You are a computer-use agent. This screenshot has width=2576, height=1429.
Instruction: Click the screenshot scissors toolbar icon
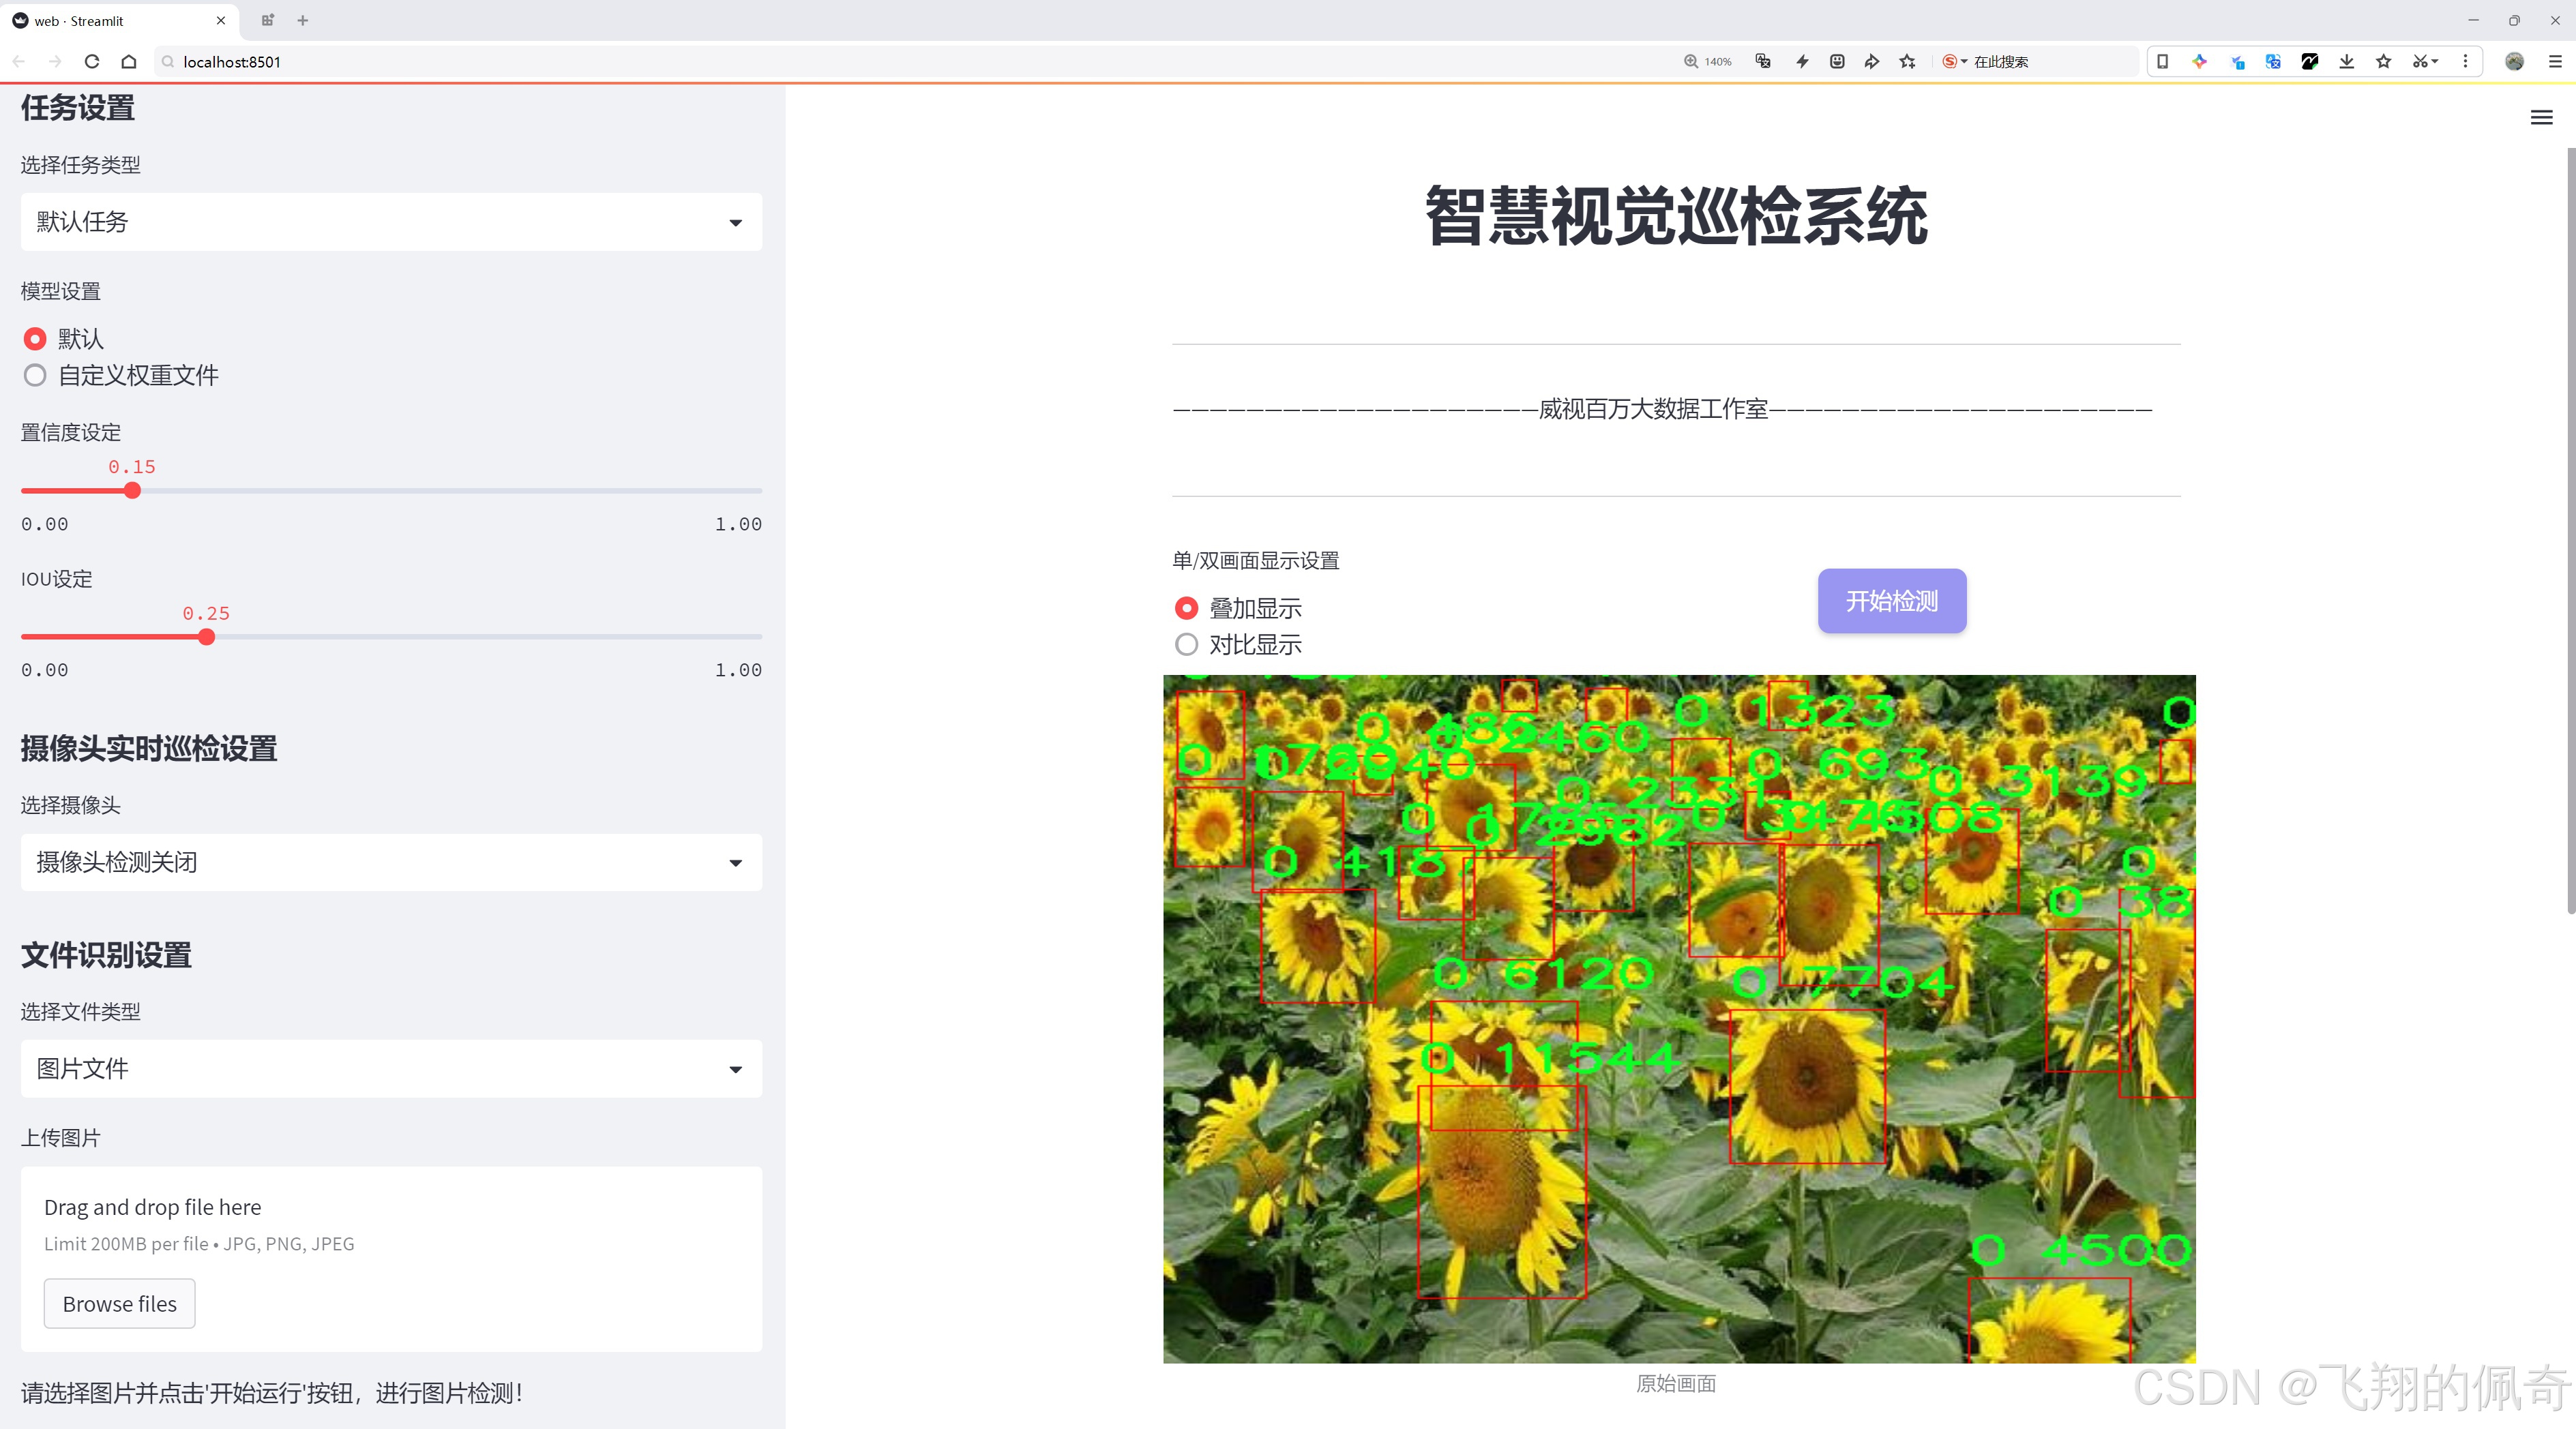click(x=2420, y=62)
